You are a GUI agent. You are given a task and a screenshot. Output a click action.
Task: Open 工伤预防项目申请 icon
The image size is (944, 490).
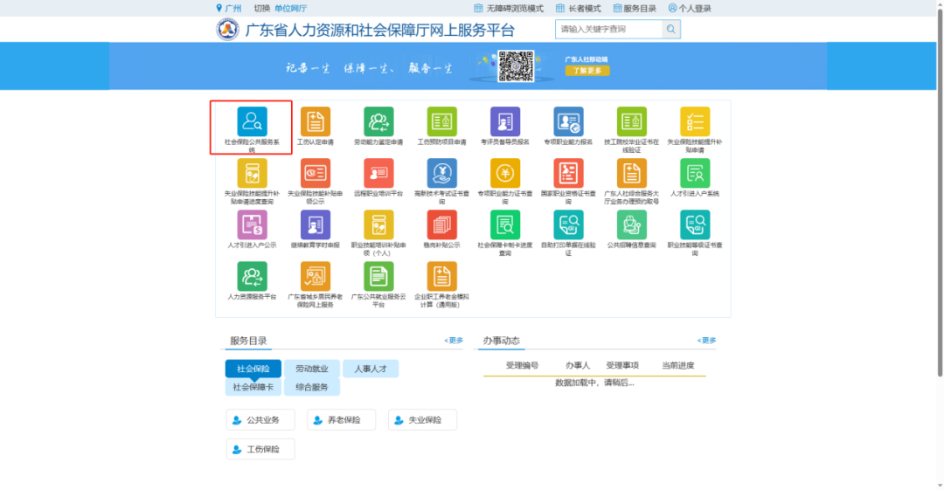tap(442, 122)
